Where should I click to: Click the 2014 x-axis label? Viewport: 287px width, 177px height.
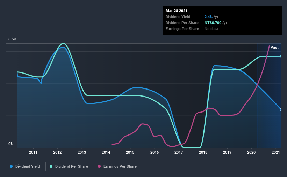(x=106, y=152)
